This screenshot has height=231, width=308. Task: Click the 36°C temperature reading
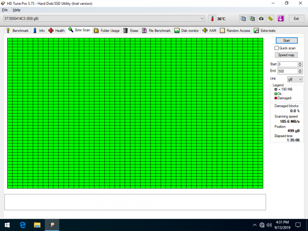coord(221,19)
